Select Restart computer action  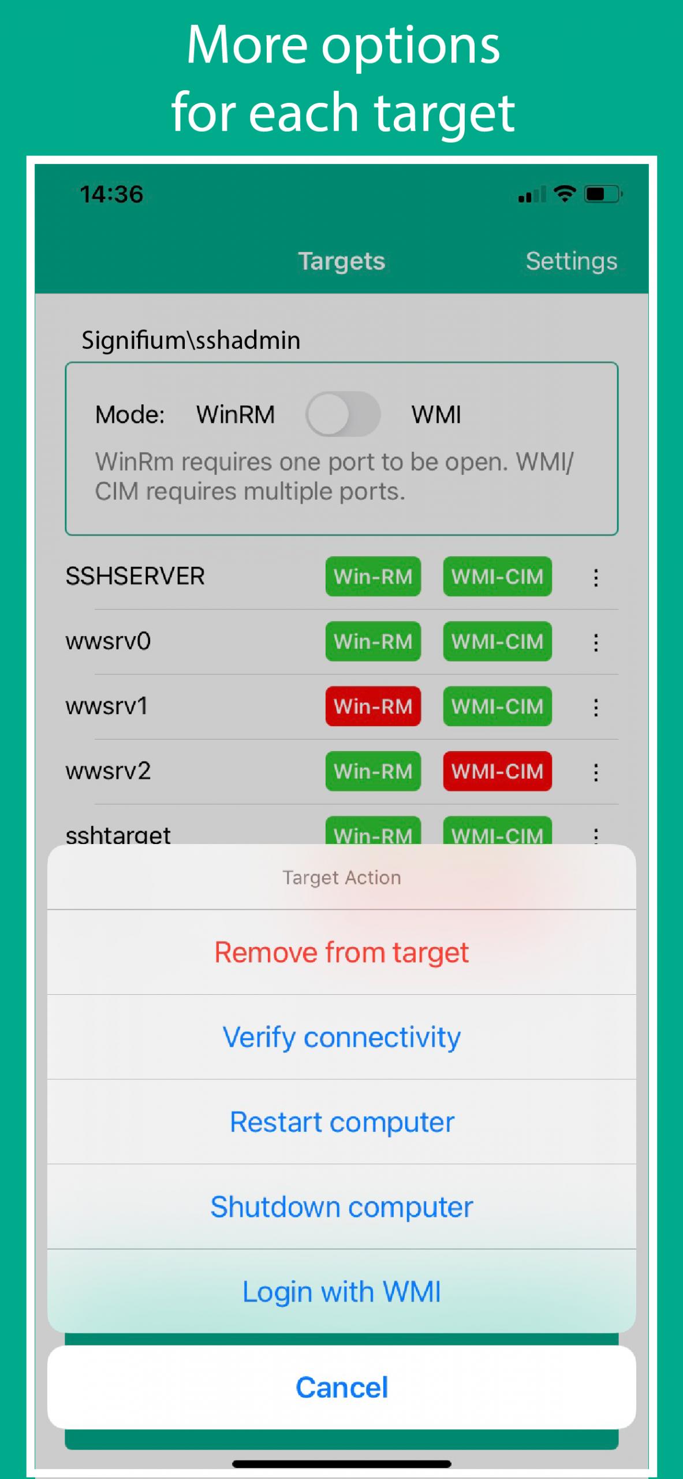[342, 1122]
